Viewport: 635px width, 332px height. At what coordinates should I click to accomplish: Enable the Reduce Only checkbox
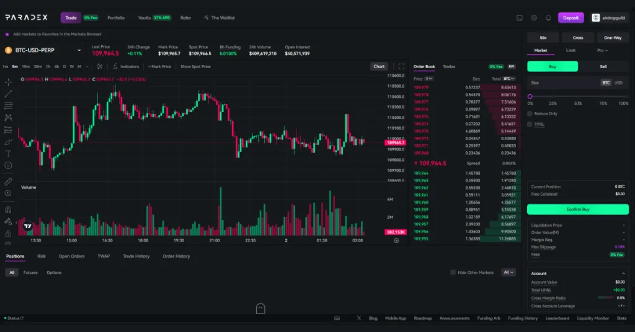tap(530, 113)
